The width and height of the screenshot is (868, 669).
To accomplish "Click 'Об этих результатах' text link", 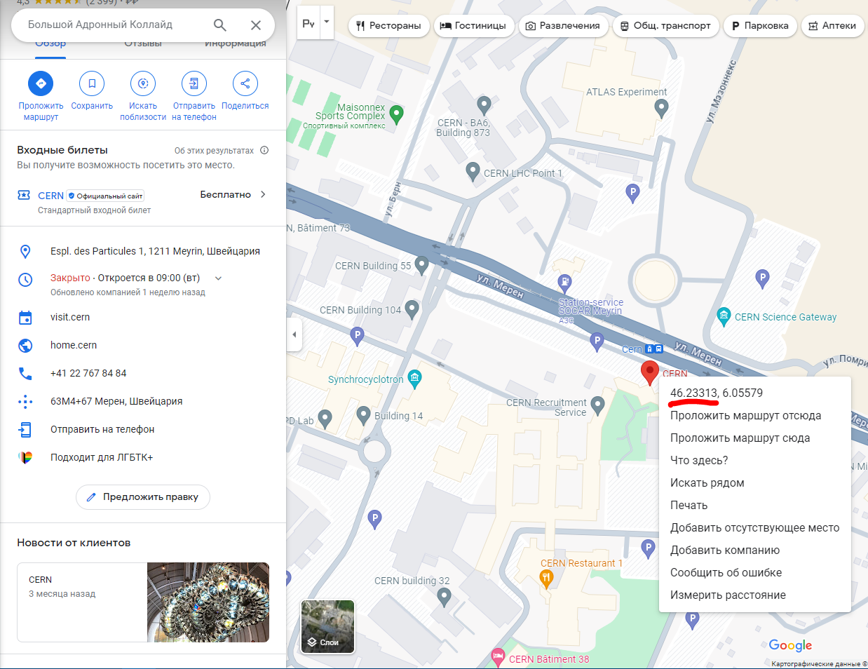I will (x=214, y=151).
